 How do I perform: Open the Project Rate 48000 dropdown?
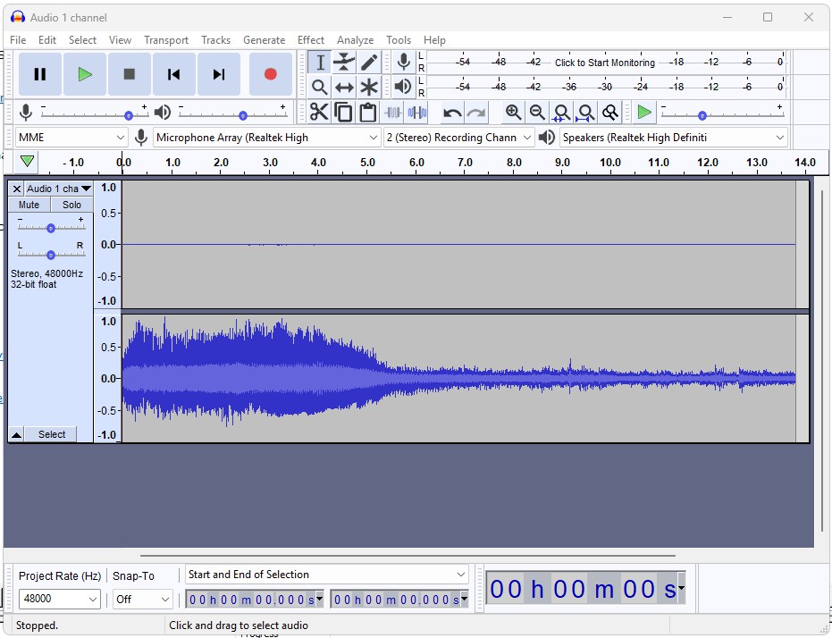(x=59, y=600)
